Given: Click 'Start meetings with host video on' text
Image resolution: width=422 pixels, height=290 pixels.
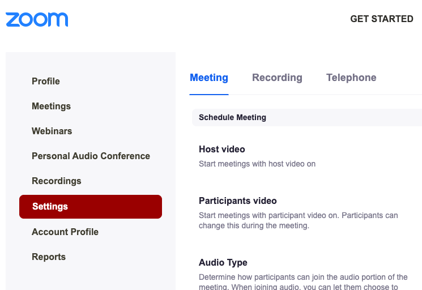Looking at the screenshot, I should (x=257, y=164).
